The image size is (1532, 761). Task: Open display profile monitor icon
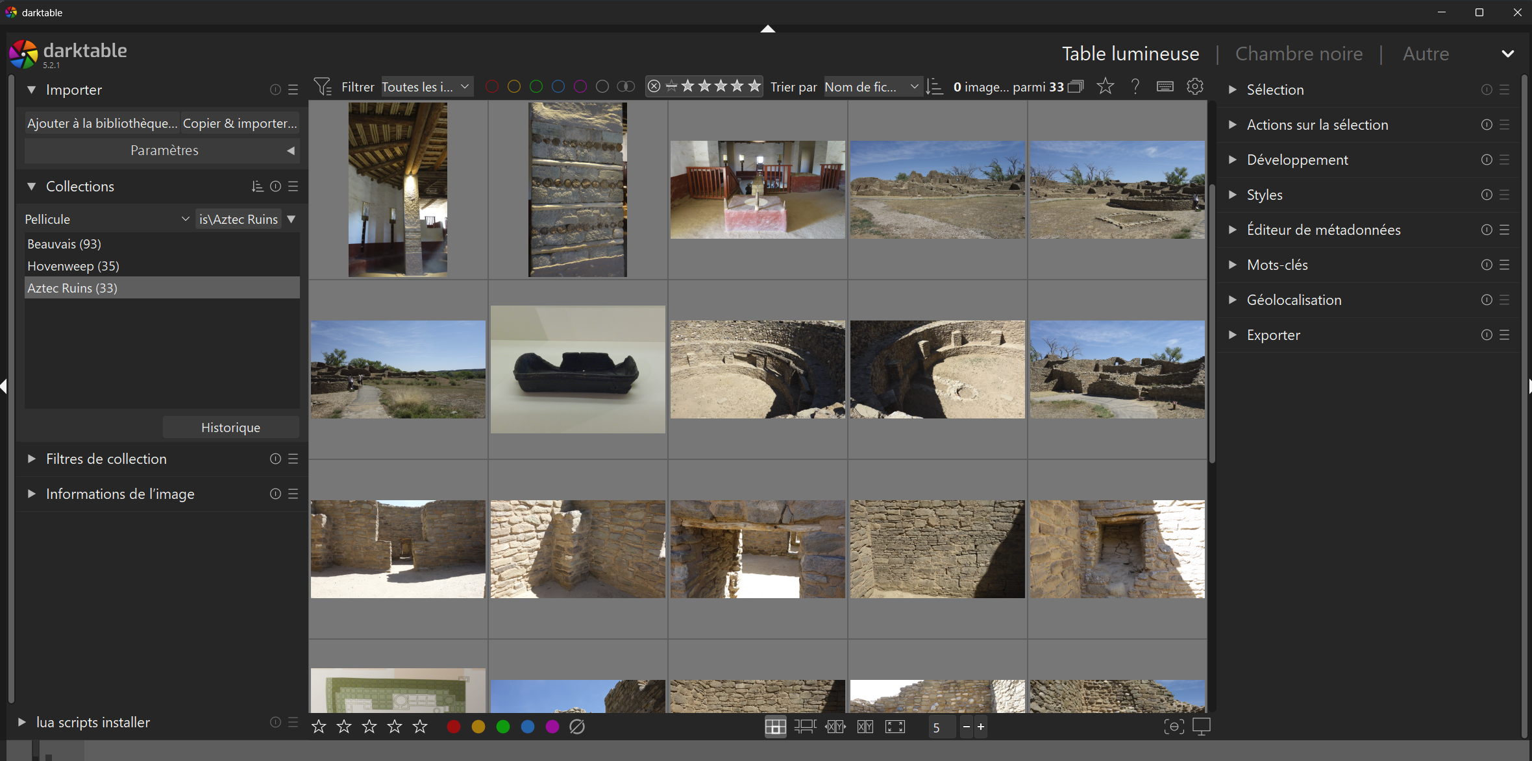click(x=1202, y=727)
